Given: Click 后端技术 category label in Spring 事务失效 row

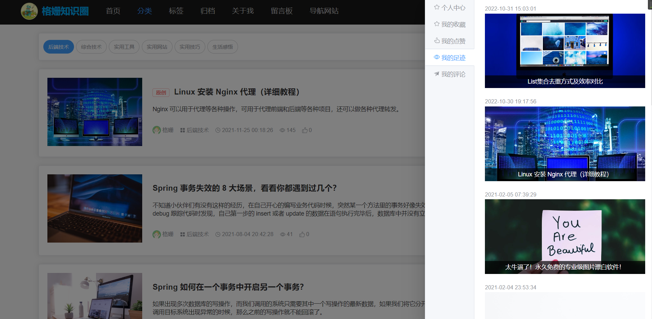Looking at the screenshot, I should click(x=197, y=234).
